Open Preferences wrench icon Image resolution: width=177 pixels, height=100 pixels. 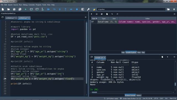coord(88,9)
